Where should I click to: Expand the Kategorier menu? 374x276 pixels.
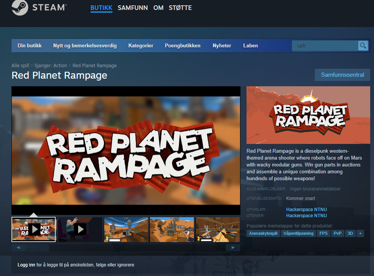[141, 45]
